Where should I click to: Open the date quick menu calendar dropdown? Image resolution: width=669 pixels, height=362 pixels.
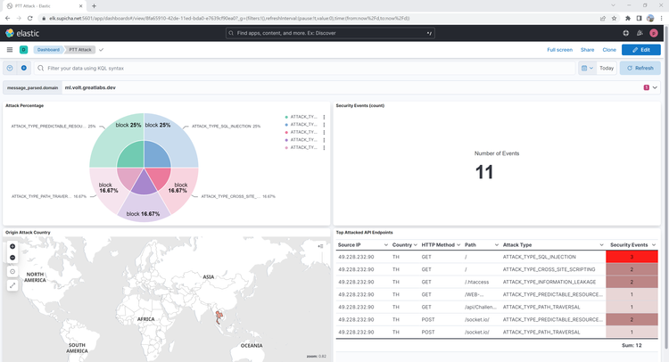586,68
